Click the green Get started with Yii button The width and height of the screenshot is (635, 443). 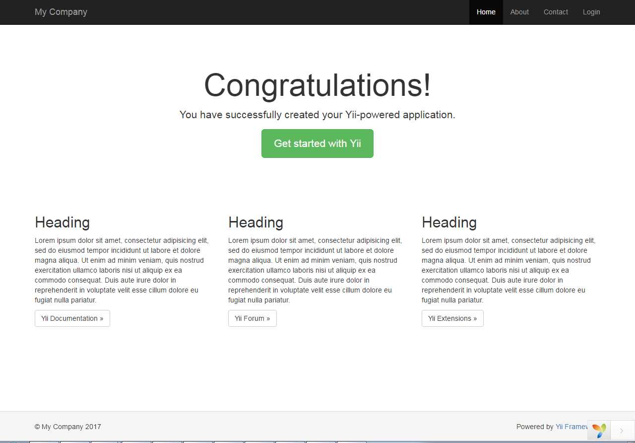tap(317, 144)
